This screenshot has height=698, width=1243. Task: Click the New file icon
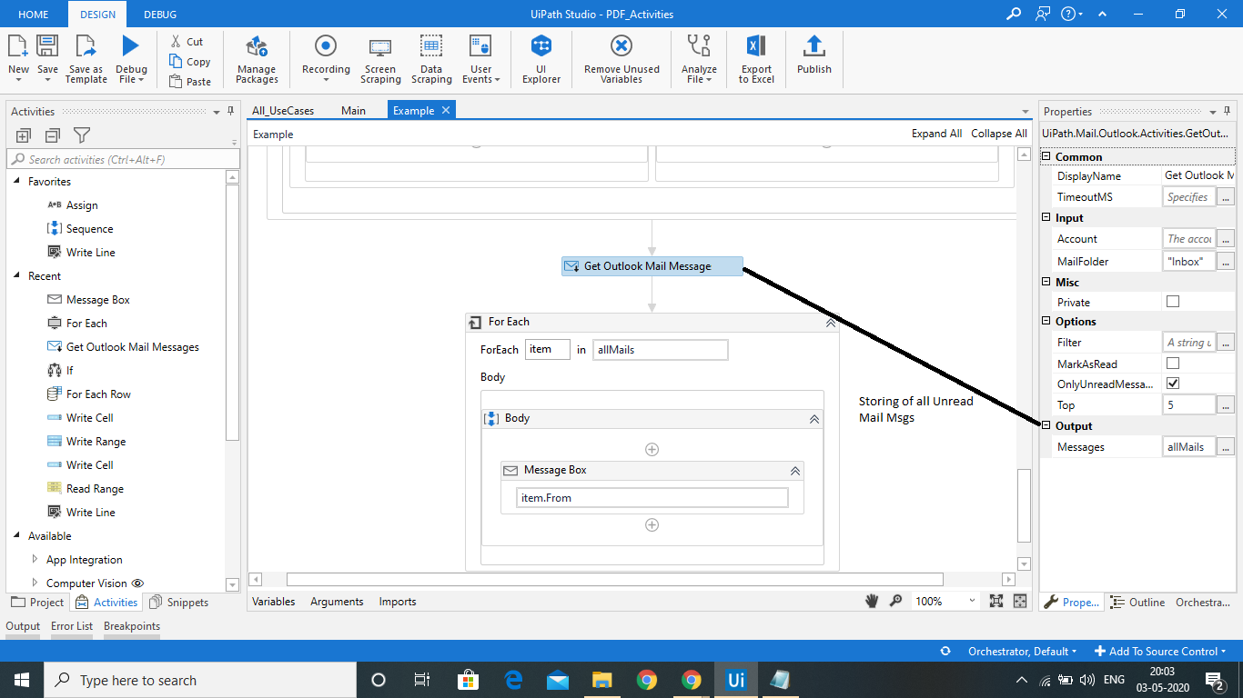18,45
